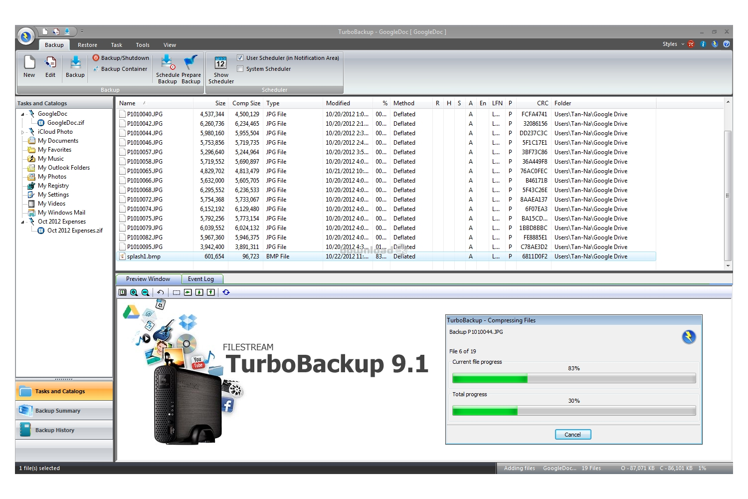Click the quick access Edit task icon
Viewport: 748px width, 499px height.
coord(56,31)
